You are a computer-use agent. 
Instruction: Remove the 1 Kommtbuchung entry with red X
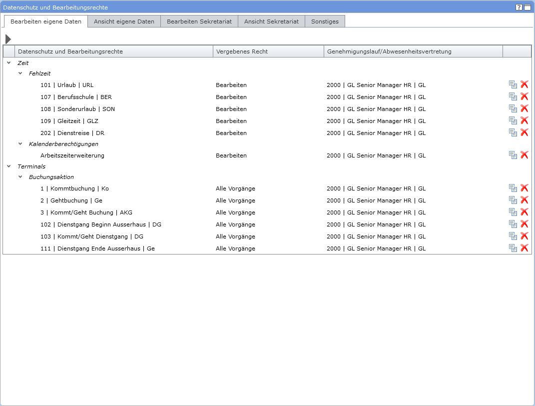click(x=524, y=188)
